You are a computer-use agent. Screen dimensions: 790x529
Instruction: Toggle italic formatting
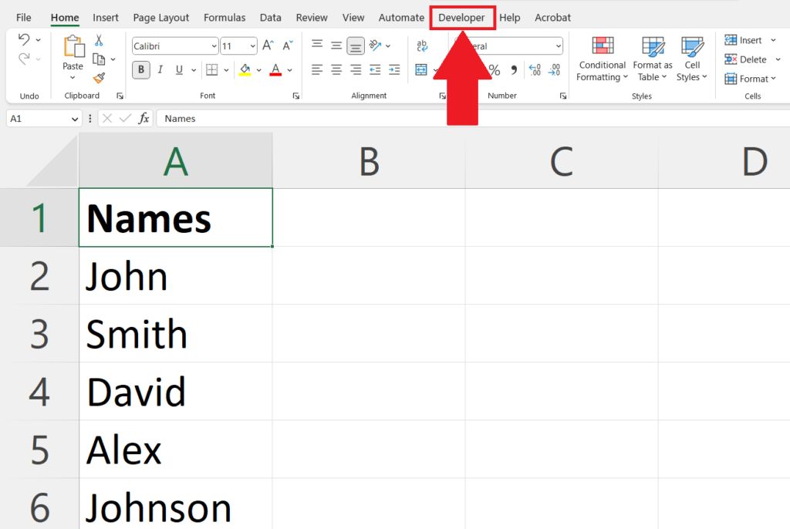pyautogui.click(x=160, y=69)
